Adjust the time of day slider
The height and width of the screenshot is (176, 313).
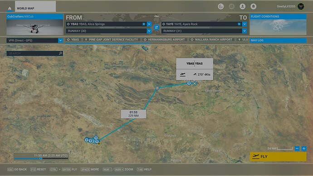tap(41, 158)
